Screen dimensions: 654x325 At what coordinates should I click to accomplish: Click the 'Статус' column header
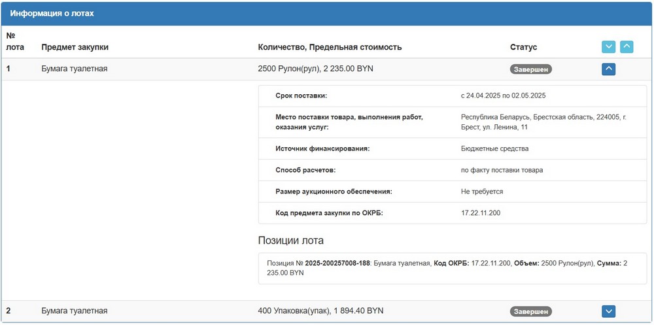click(523, 47)
